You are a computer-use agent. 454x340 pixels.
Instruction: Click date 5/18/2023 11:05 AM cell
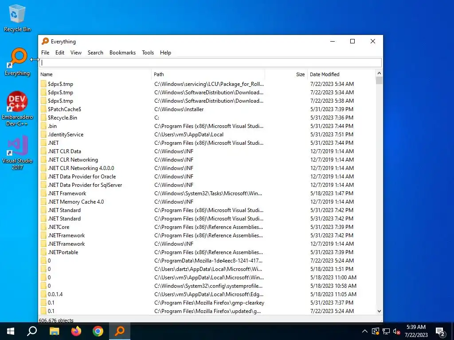pyautogui.click(x=333, y=294)
